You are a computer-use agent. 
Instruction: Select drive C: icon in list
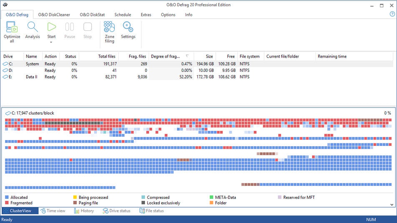coord(5,64)
